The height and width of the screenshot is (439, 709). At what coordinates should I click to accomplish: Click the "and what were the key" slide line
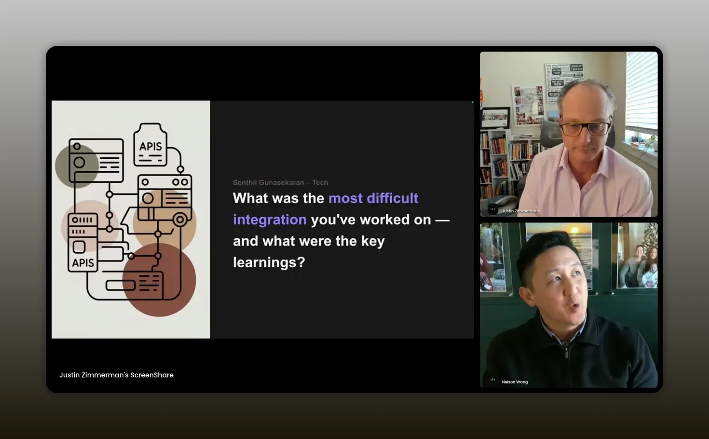coord(309,241)
